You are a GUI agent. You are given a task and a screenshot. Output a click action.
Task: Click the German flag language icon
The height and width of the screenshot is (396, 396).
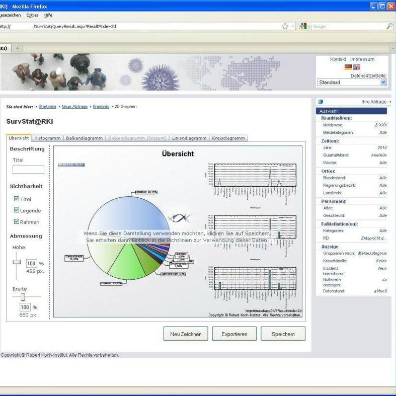[348, 67]
